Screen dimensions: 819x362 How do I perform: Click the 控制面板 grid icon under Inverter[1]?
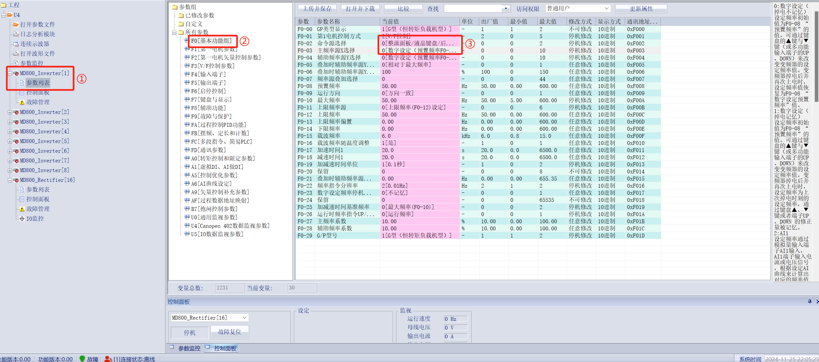pos(22,93)
